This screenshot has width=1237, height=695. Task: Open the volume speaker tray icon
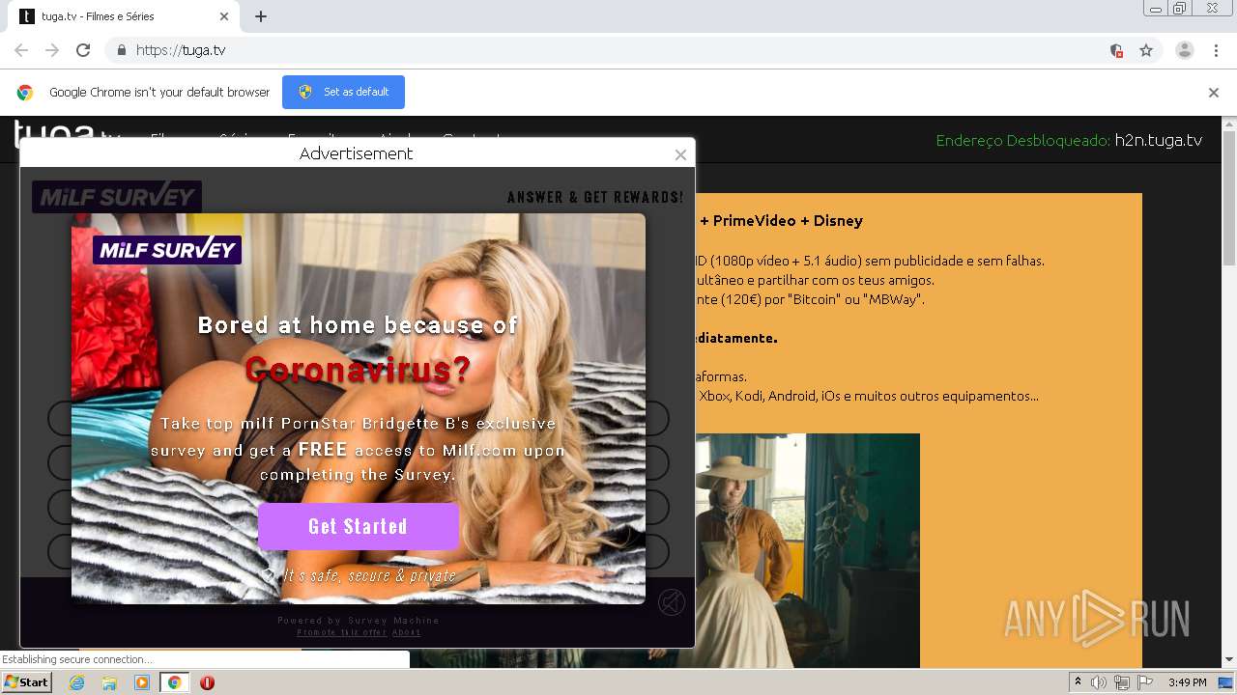(1099, 682)
